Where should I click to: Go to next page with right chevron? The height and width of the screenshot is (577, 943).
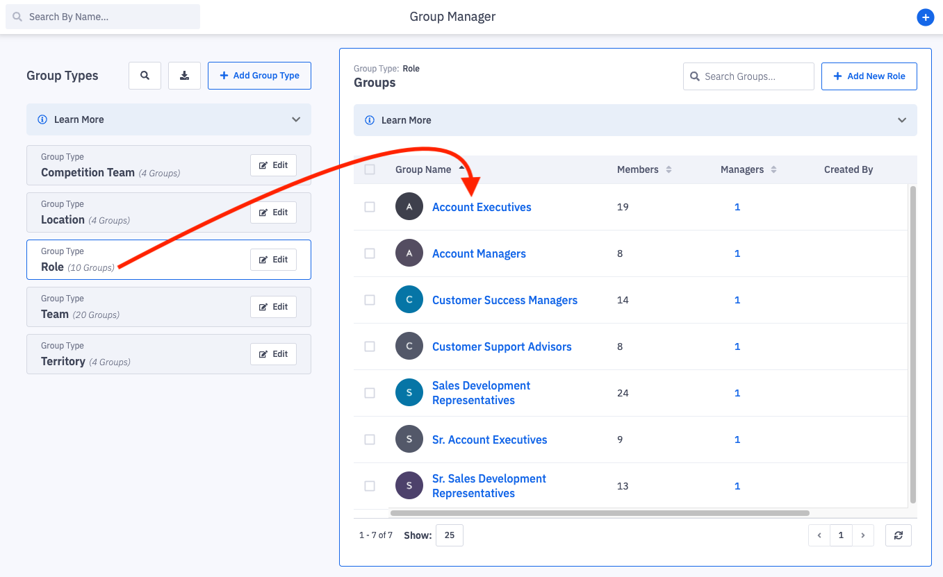click(x=862, y=535)
